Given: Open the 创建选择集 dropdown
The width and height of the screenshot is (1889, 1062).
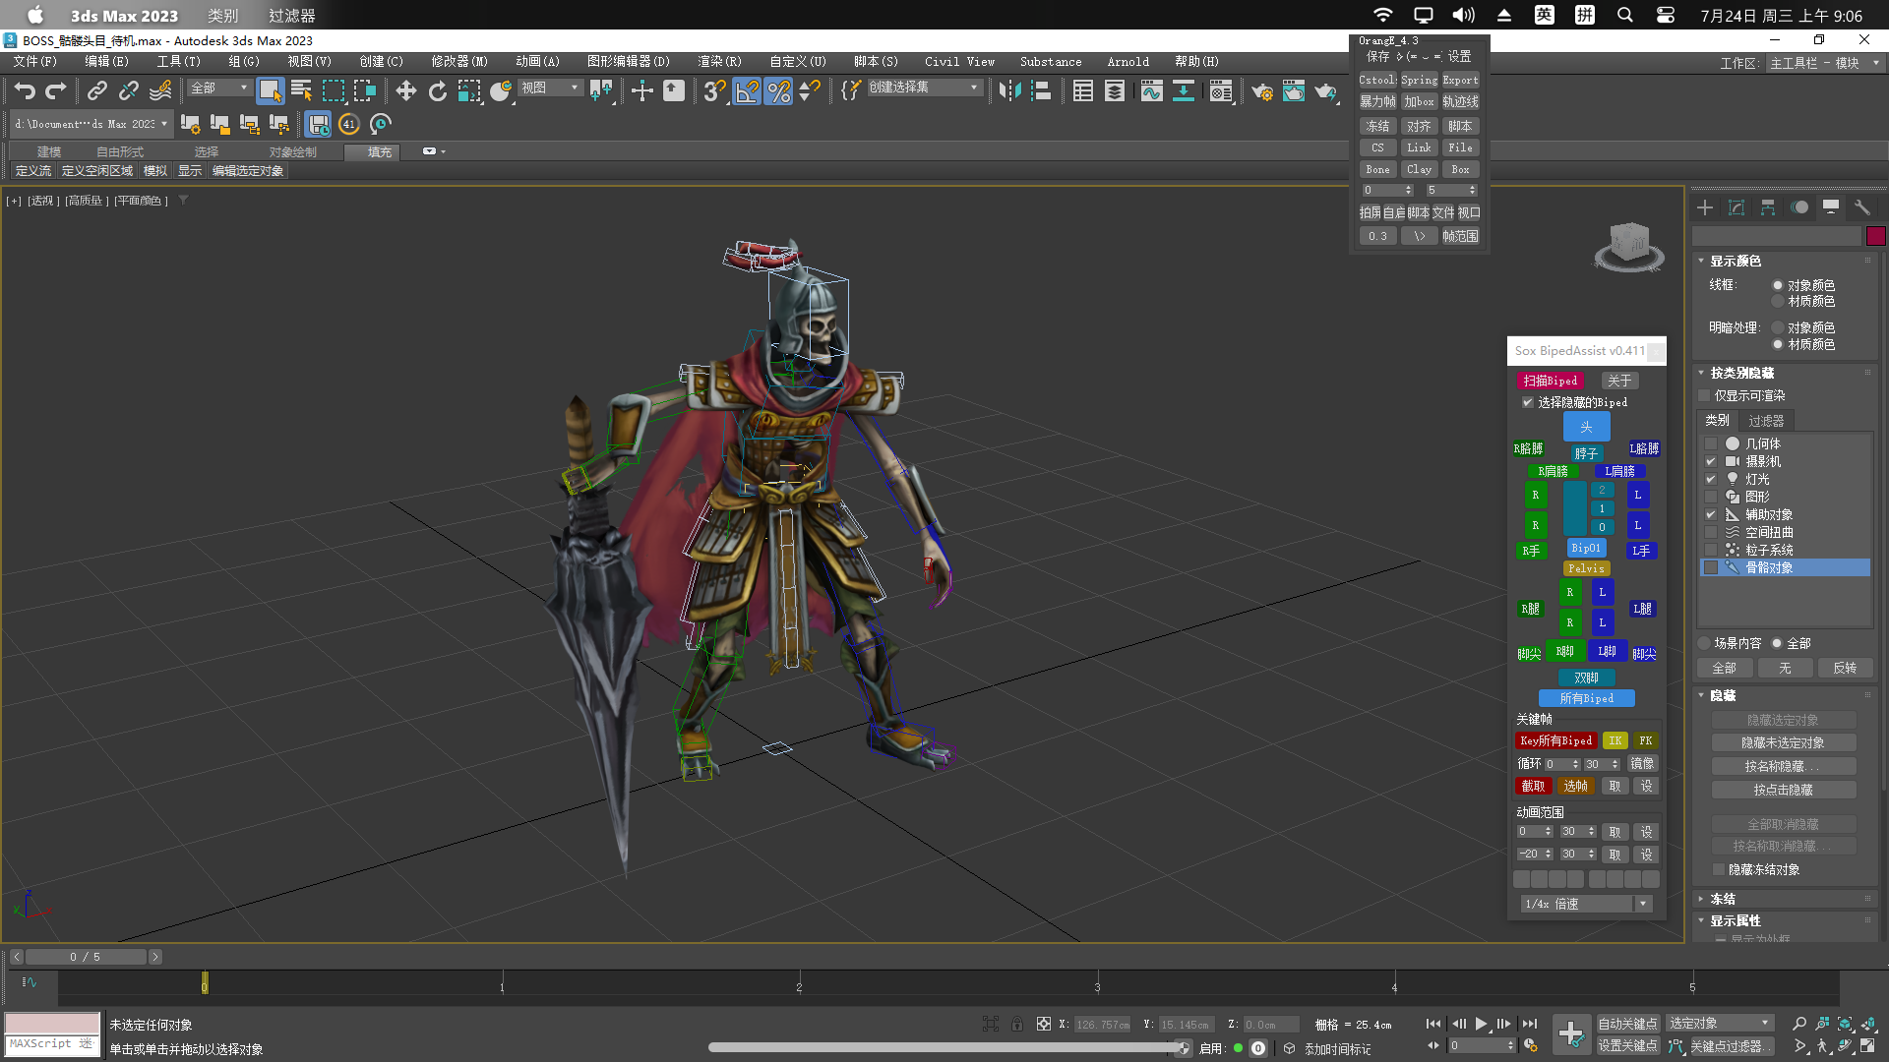Looking at the screenshot, I should click(x=923, y=88).
